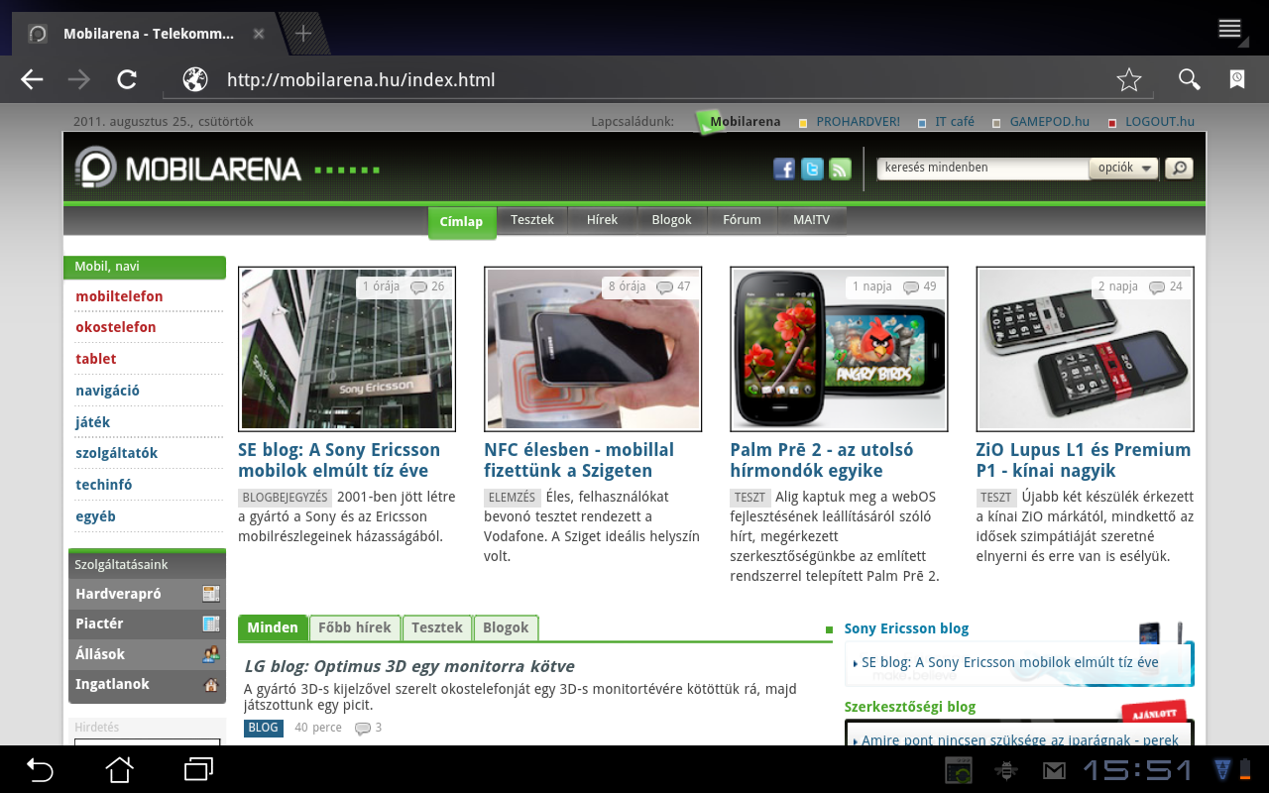Open the szolgáltatók category
This screenshot has height=793, width=1269.
(117, 453)
